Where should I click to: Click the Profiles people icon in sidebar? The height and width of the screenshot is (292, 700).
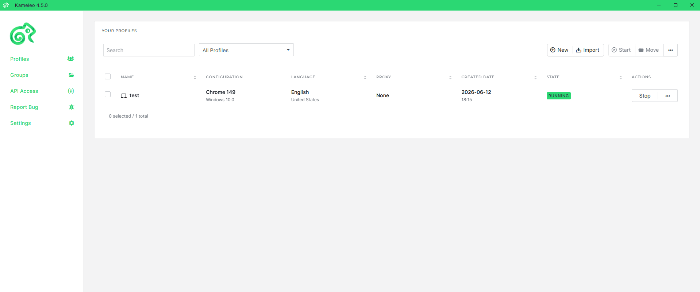tap(71, 59)
